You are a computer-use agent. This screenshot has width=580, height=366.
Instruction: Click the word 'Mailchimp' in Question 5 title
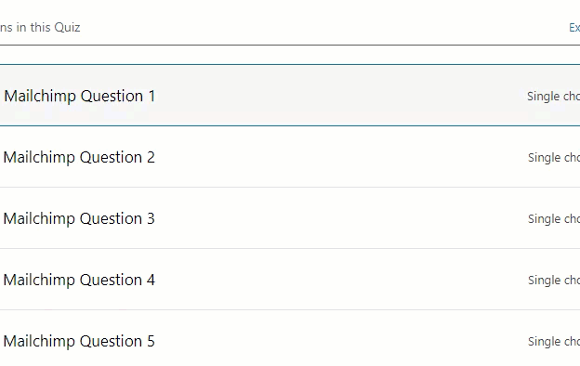tap(39, 341)
